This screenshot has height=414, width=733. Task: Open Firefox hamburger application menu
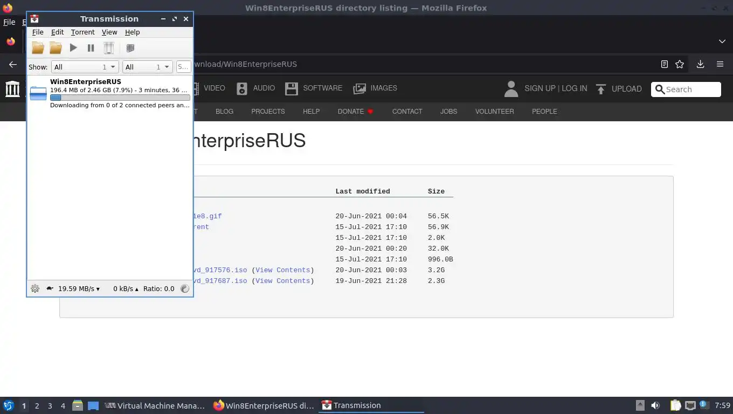pyautogui.click(x=720, y=64)
